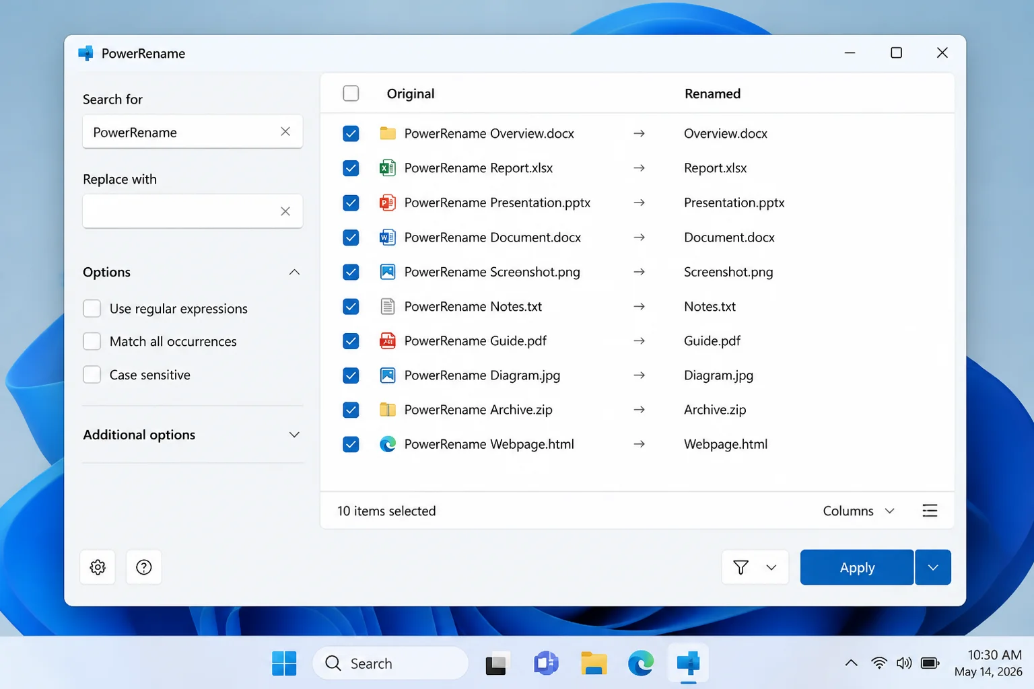Enable Use regular expressions
This screenshot has height=689, width=1034.
pos(92,308)
